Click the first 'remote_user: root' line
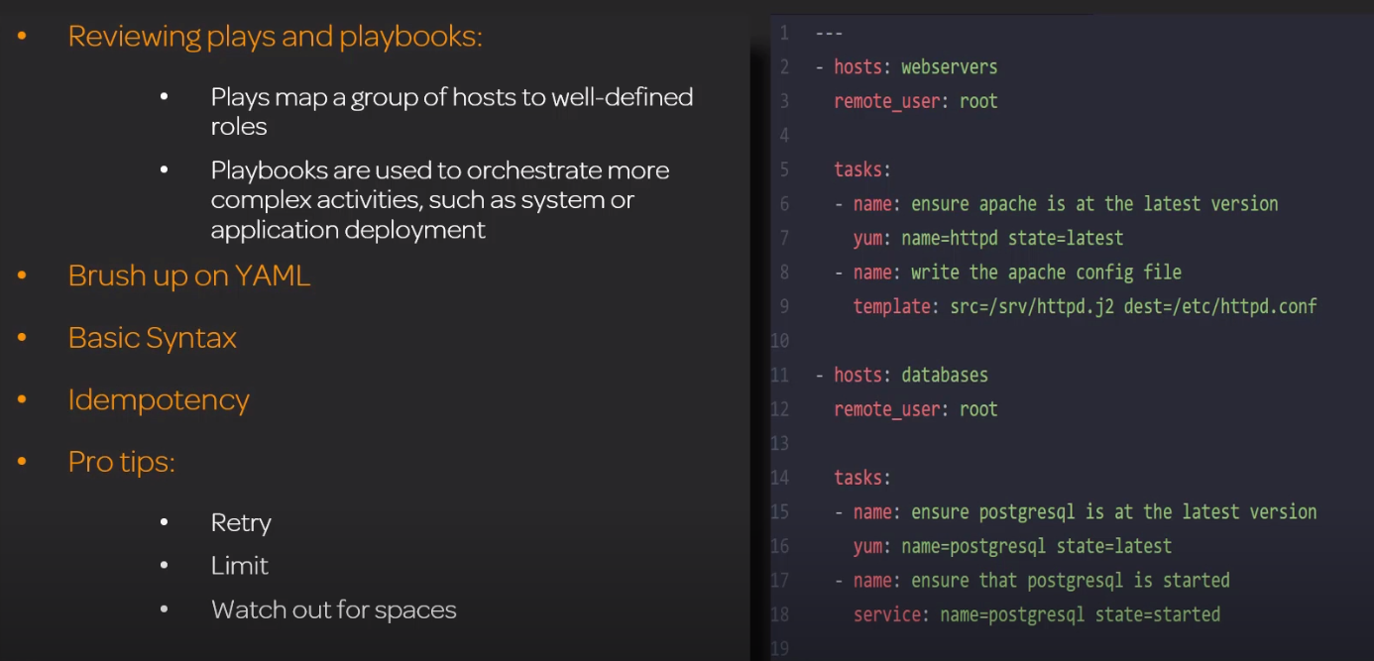The width and height of the screenshot is (1374, 661). click(915, 101)
